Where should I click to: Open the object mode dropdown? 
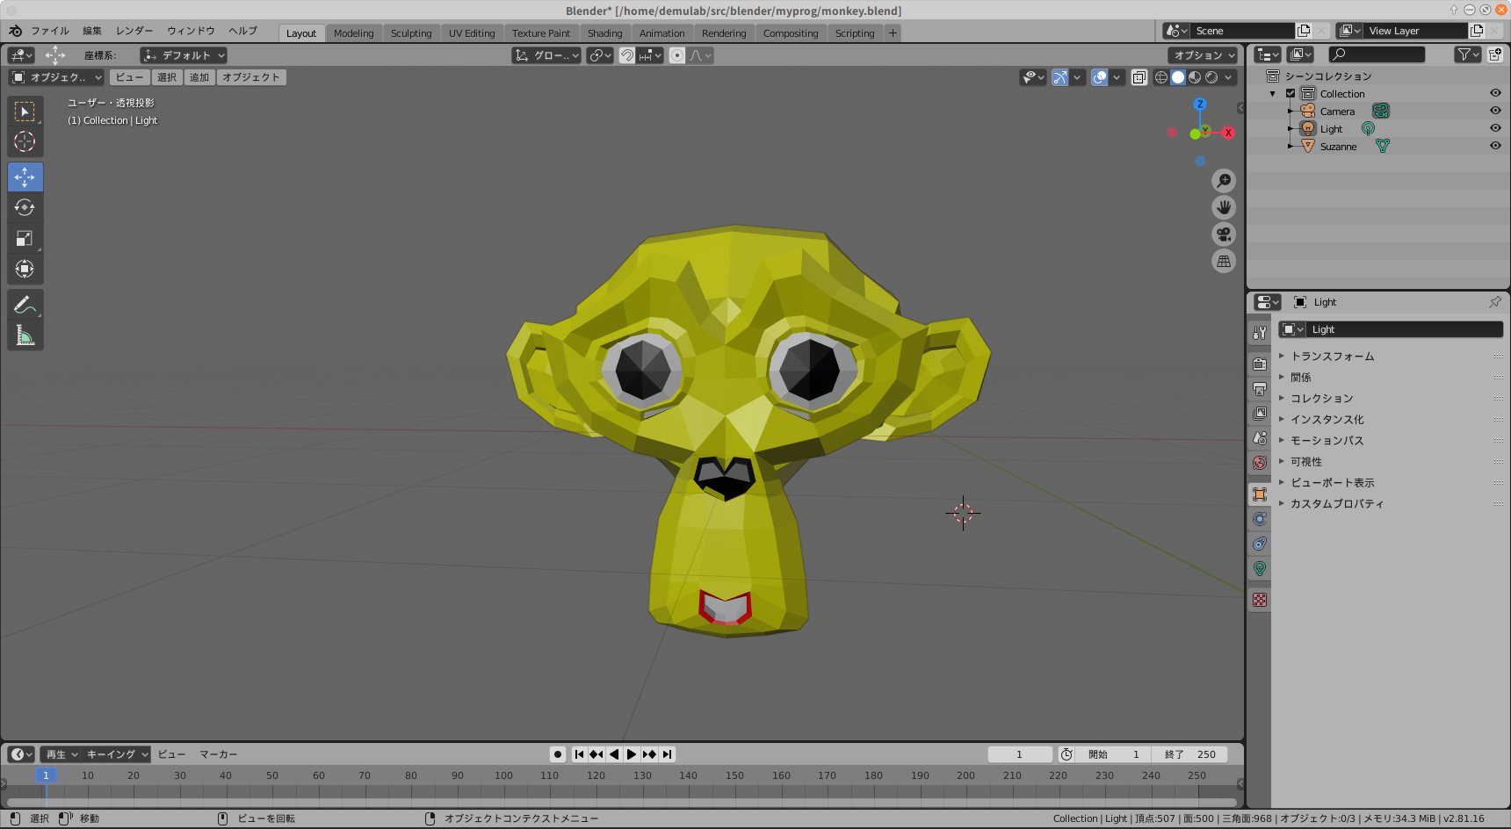point(56,77)
